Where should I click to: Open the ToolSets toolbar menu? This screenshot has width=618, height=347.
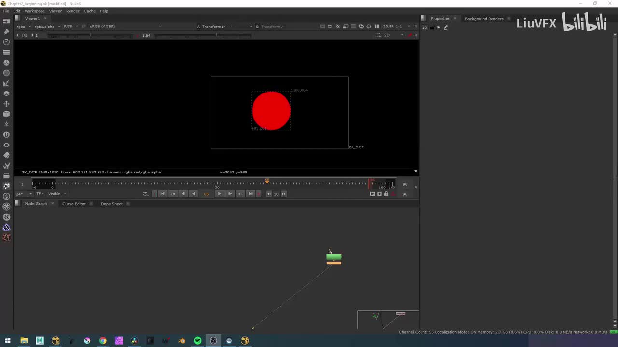click(6, 165)
